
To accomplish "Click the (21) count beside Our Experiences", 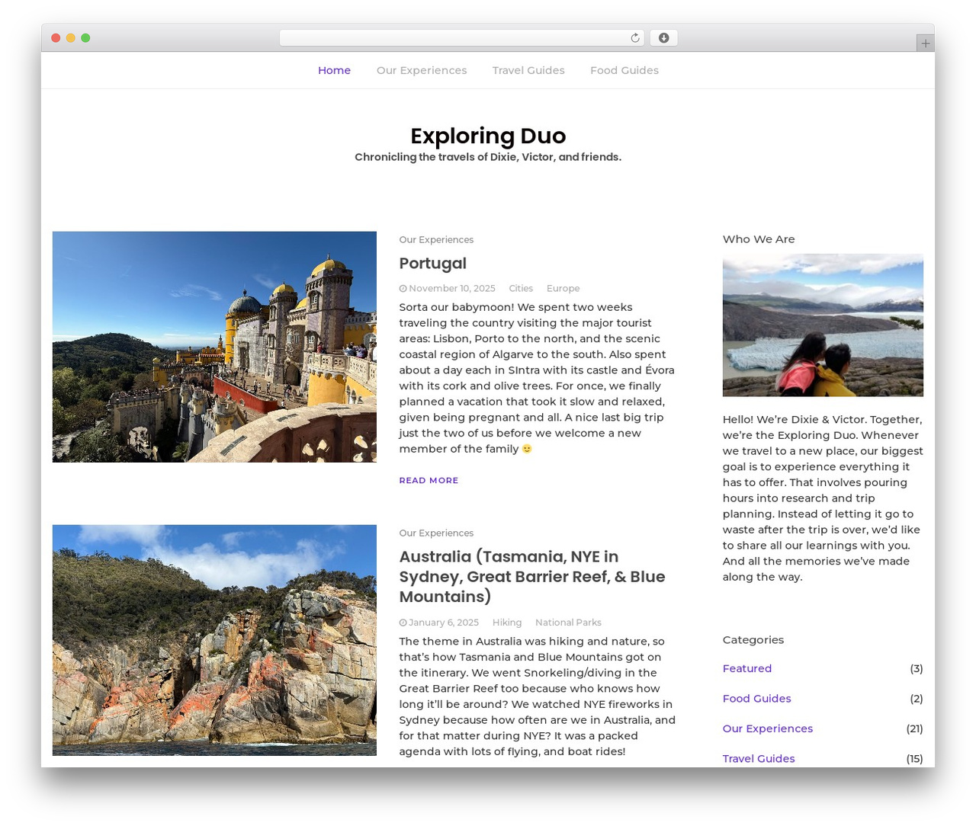I will click(914, 728).
